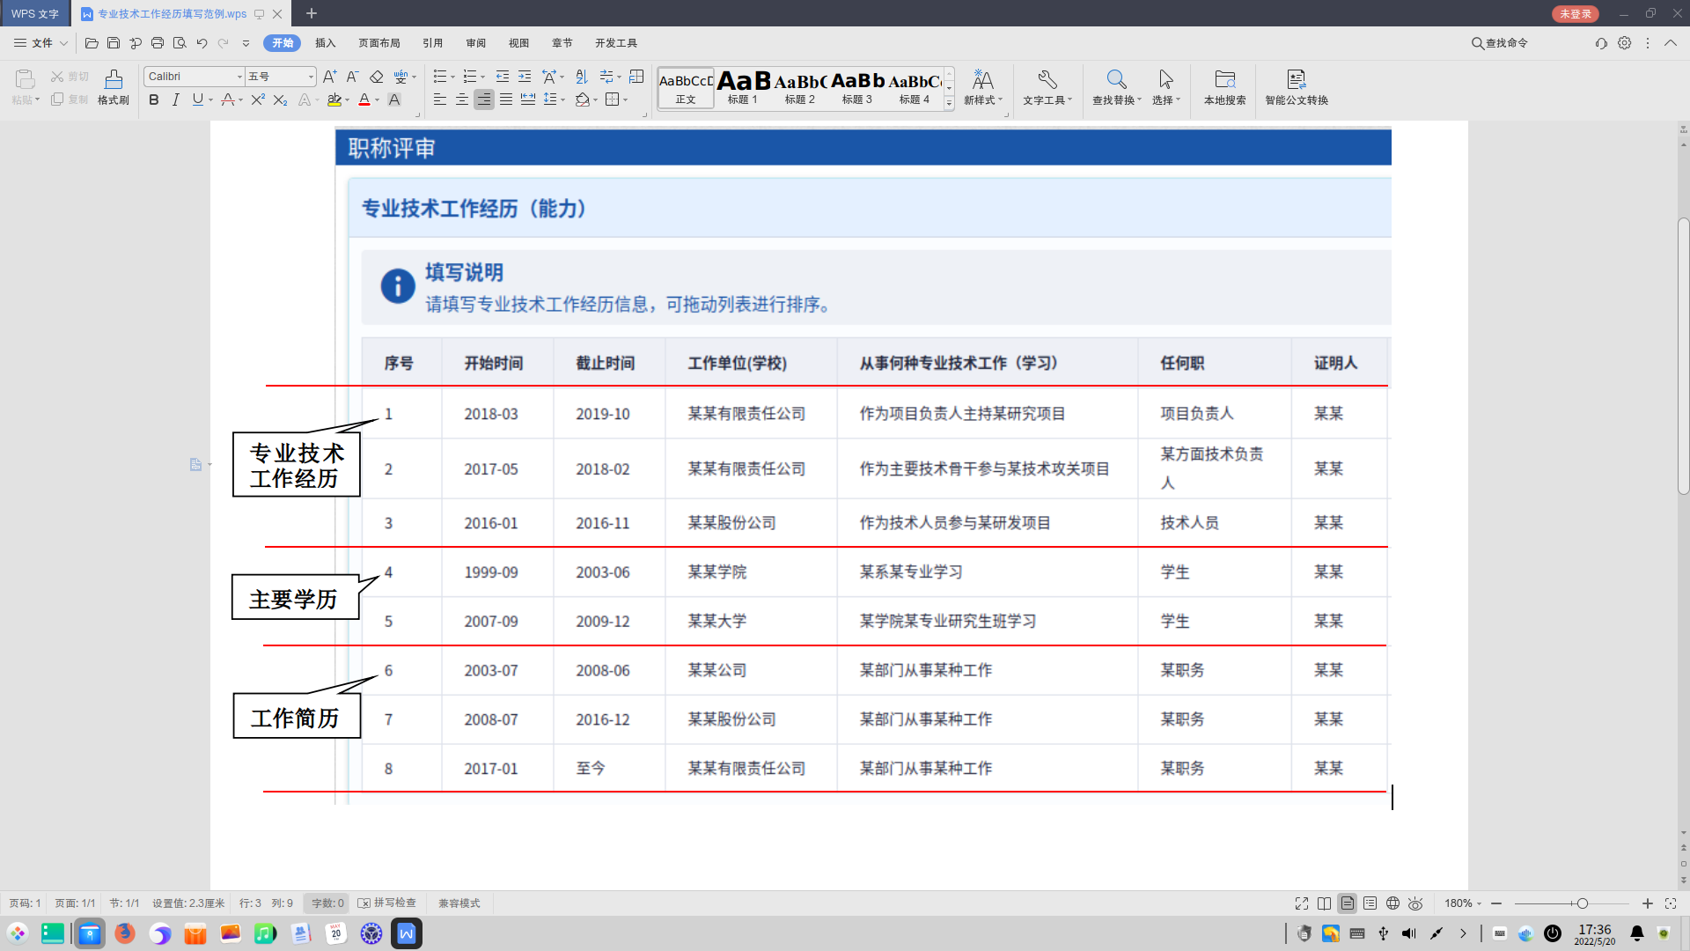The image size is (1690, 951).
Task: Click the 新样式 button
Action: pyautogui.click(x=982, y=87)
